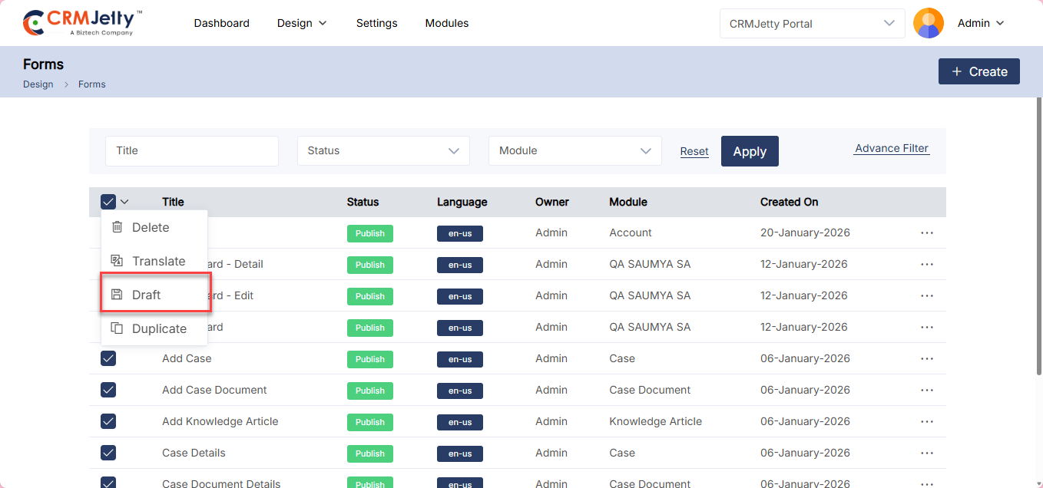
Task: Uncheck the Add Case Document checkbox
Action: (108, 390)
